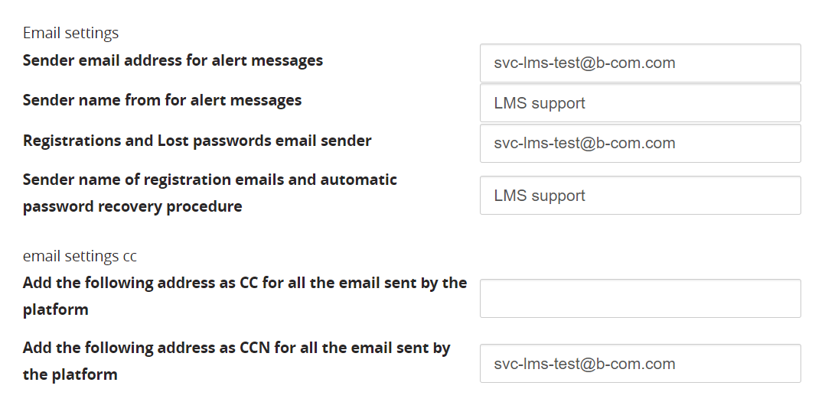Click the topmost svc-lms-test@b-com.com text box
This screenshot has width=825, height=418.
(640, 63)
